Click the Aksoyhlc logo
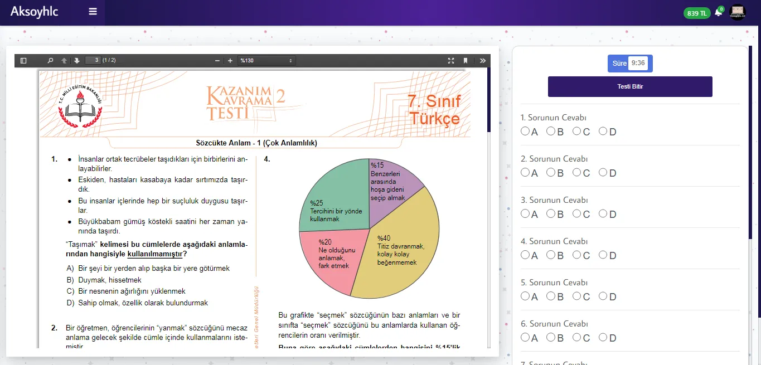 point(34,12)
